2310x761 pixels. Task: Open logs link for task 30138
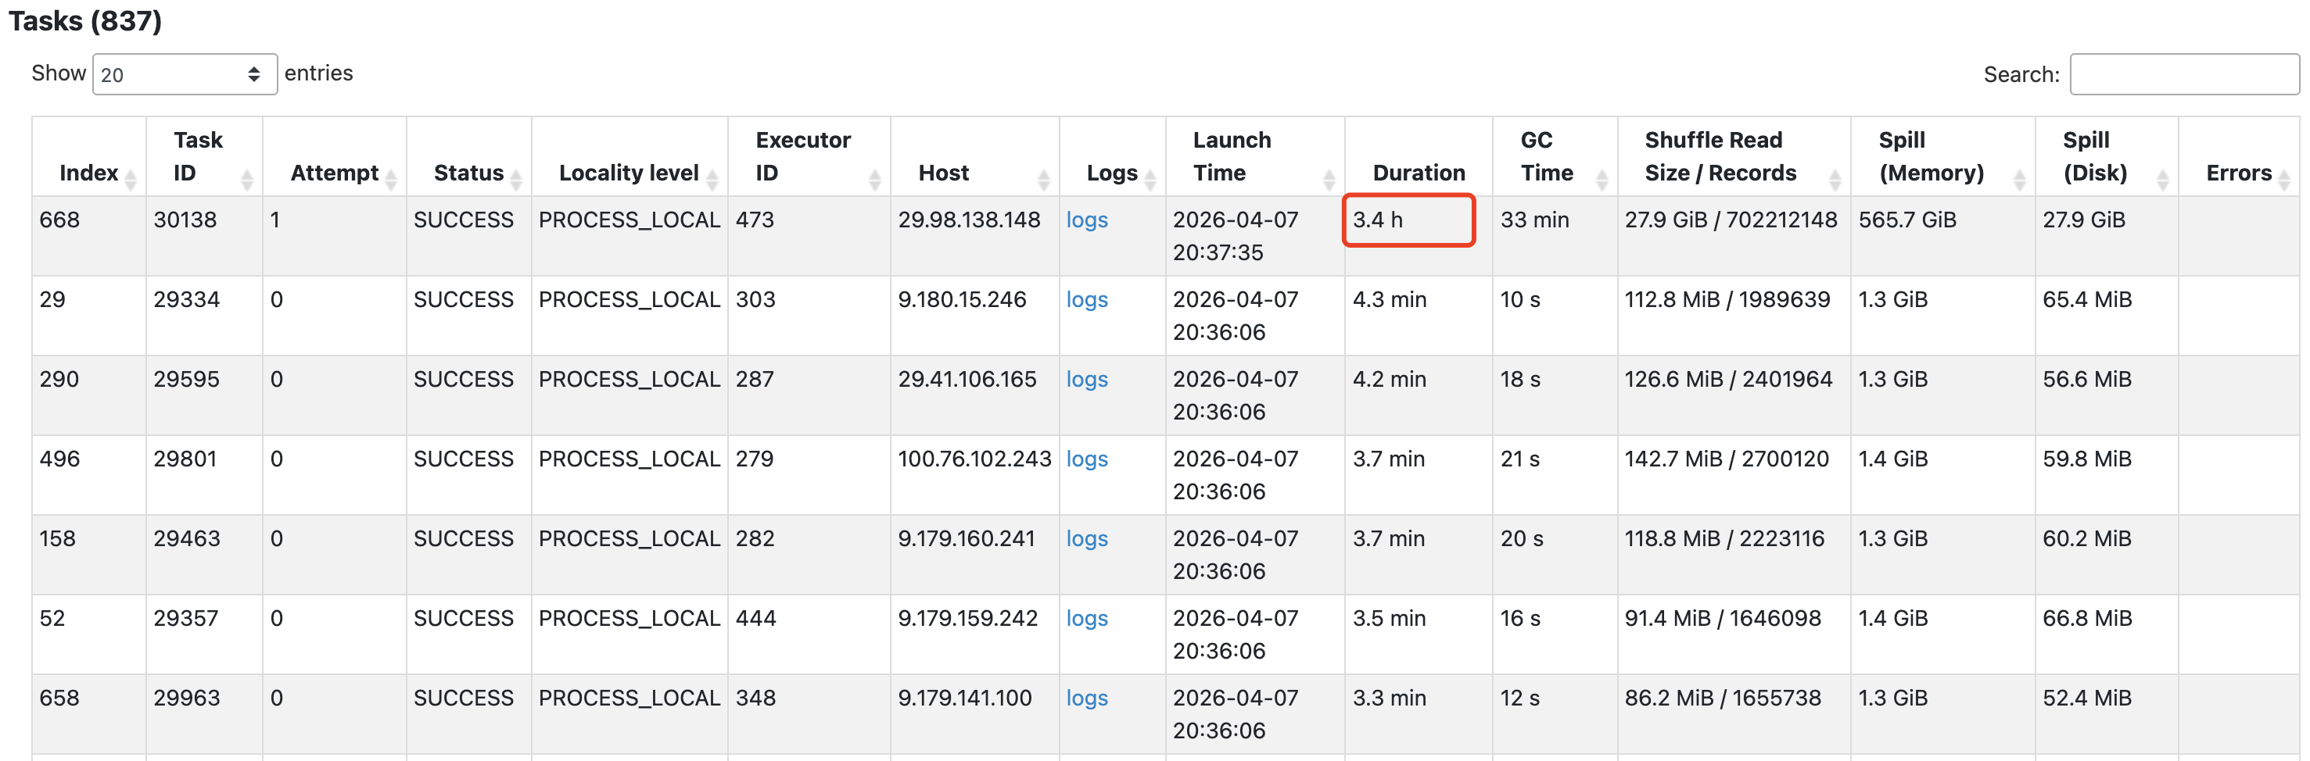(1087, 220)
